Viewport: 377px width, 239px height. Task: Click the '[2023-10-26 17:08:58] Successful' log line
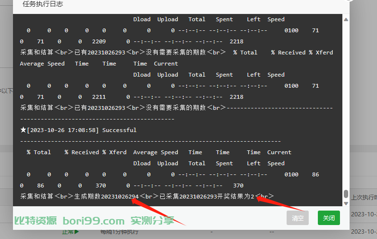tap(82, 130)
